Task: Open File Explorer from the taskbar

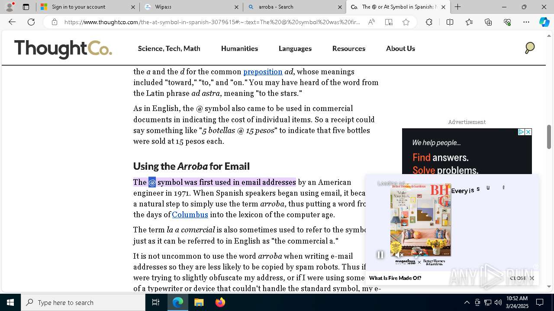Action: [199, 302]
